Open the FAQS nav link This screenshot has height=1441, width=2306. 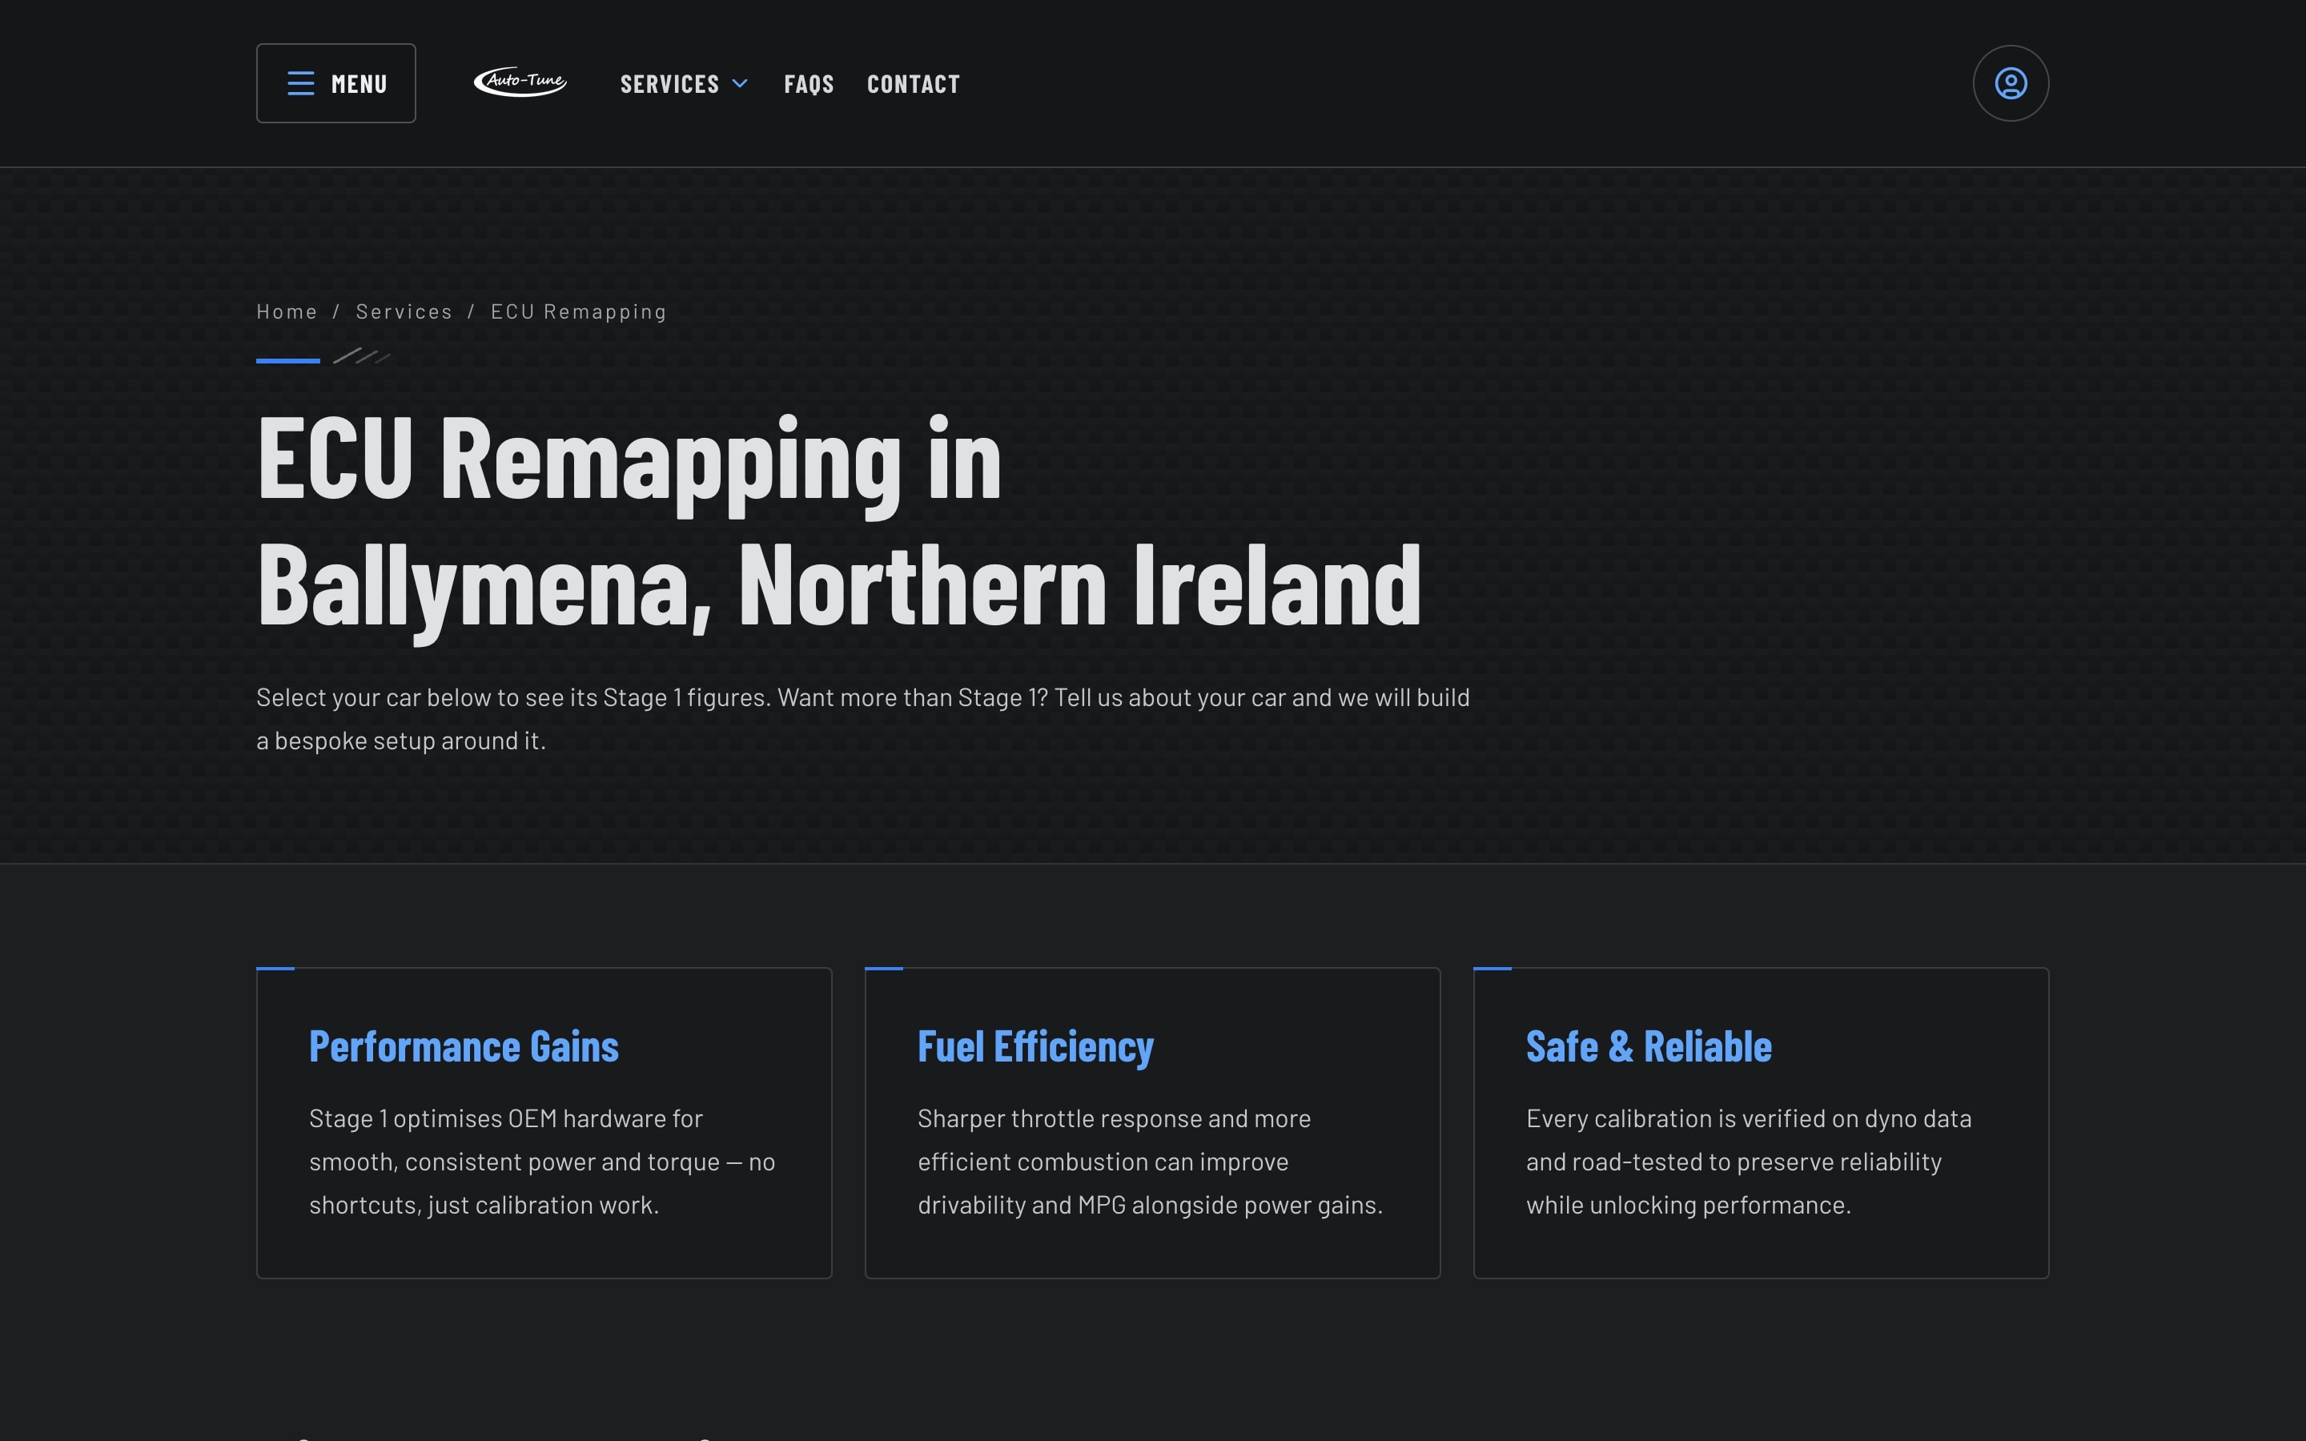click(809, 84)
